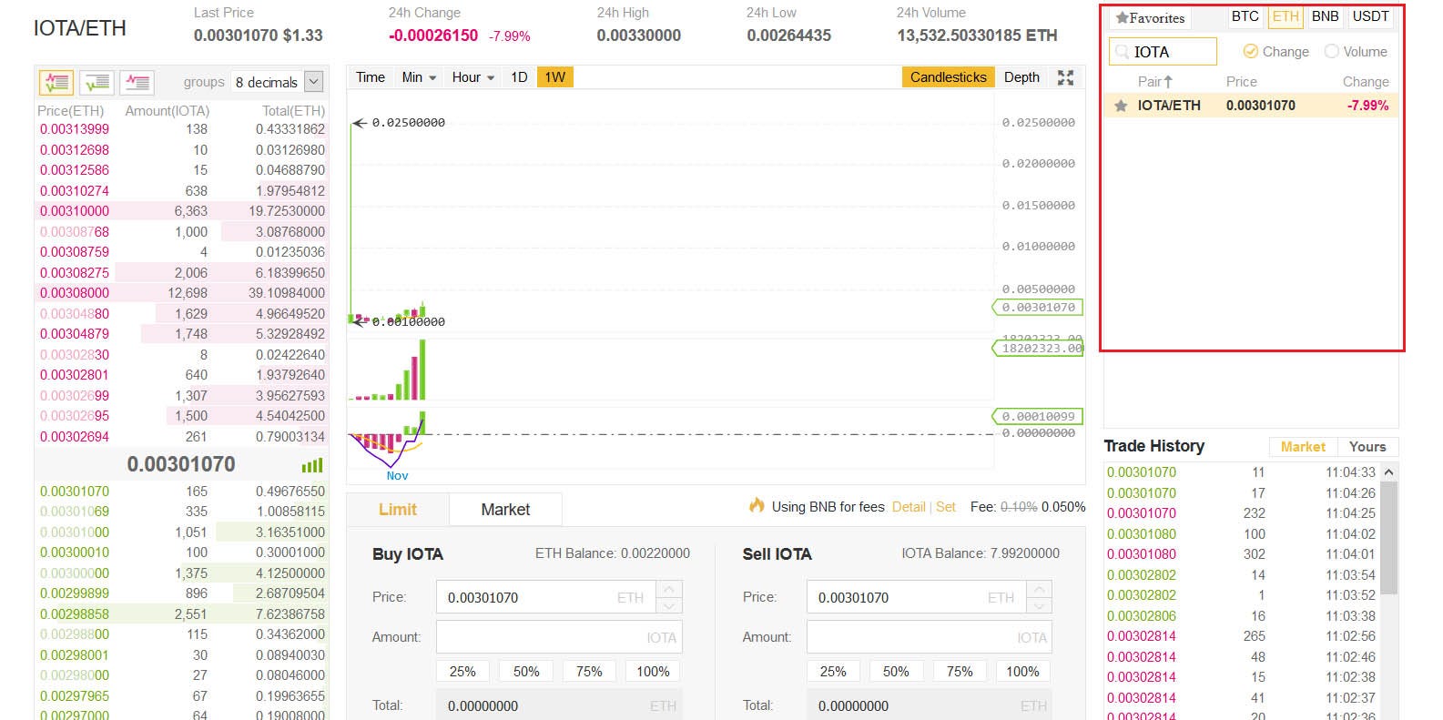Show Market trades in Trade History
1443x720 pixels.
1303,447
